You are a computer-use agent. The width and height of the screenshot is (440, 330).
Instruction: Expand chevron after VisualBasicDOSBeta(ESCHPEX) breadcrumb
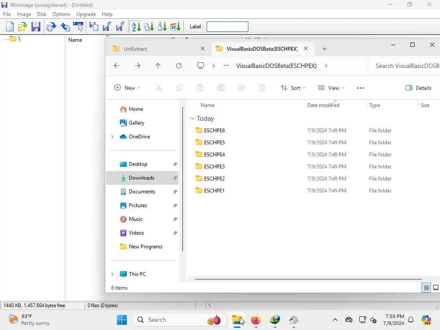click(x=326, y=66)
